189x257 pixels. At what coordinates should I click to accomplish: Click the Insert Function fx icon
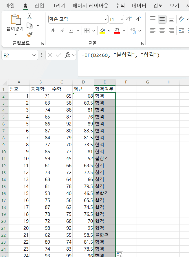click(x=67, y=55)
